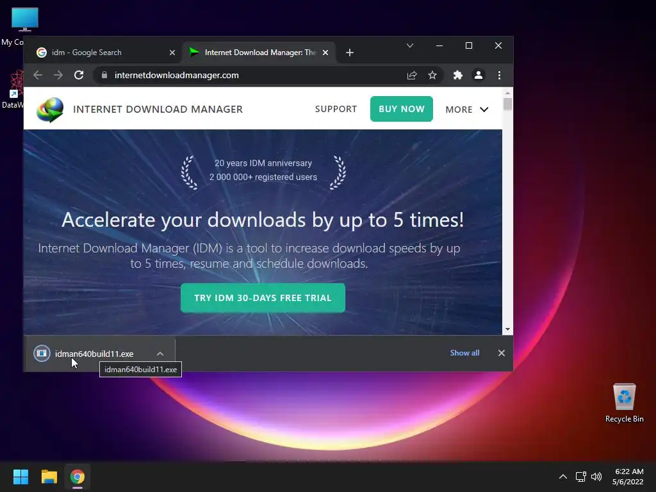Click Show all downloads link
This screenshot has height=492, width=656.
pyautogui.click(x=464, y=353)
